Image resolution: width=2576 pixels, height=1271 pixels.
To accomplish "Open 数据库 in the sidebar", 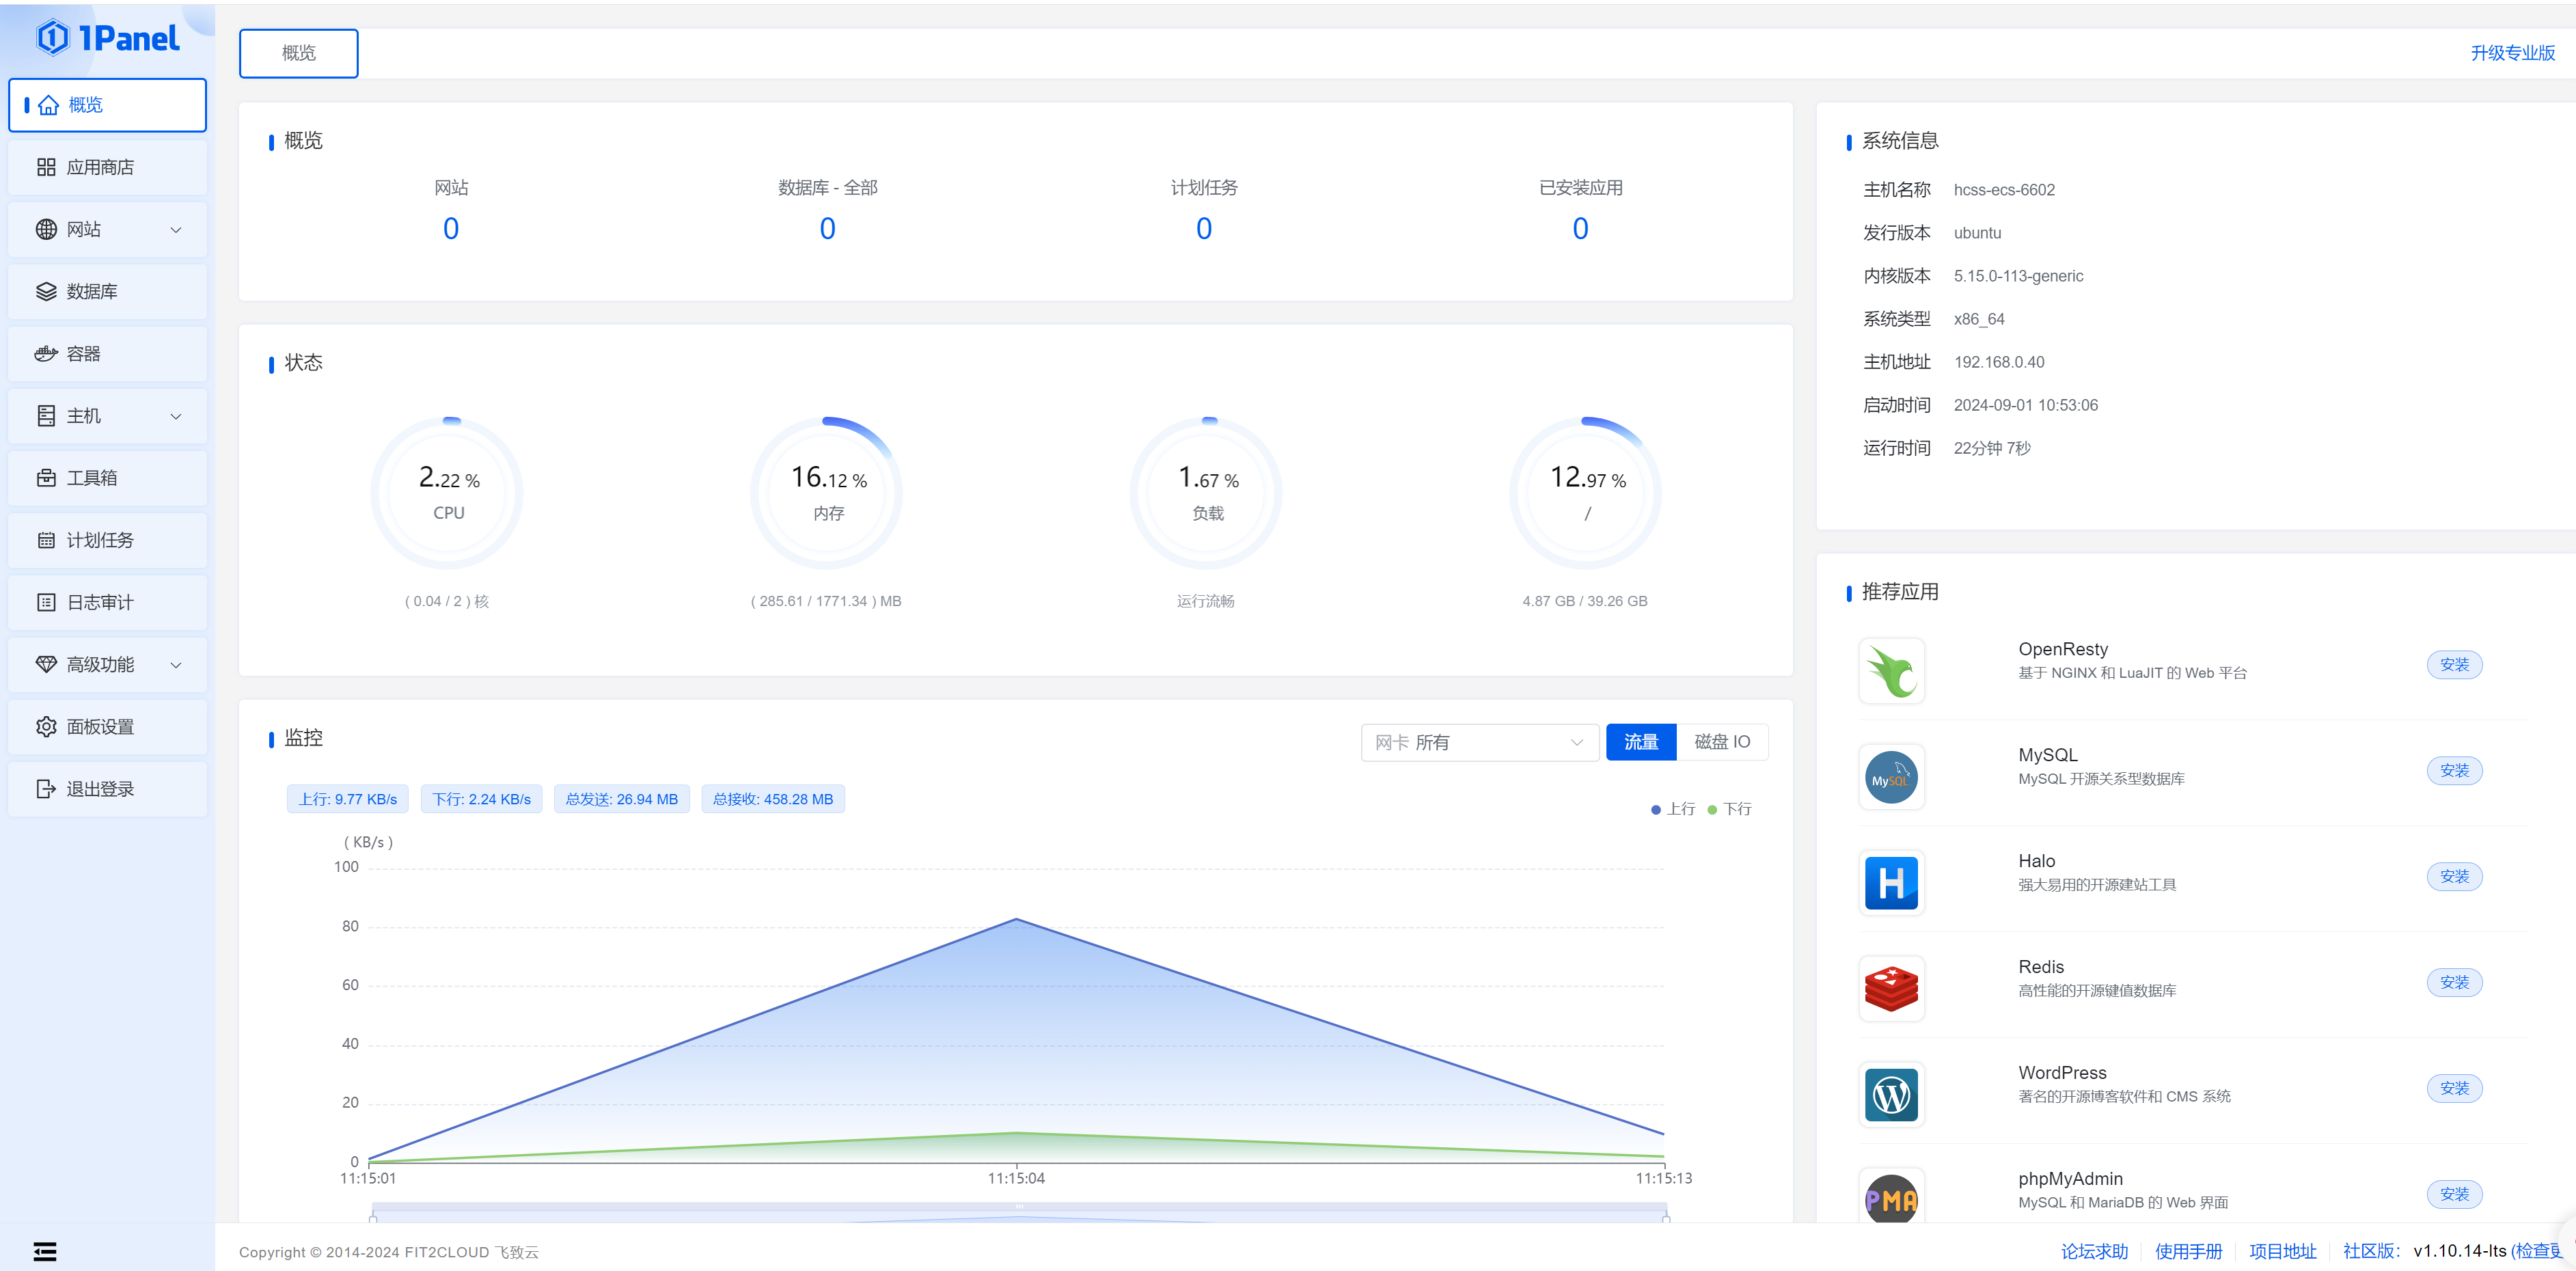I will 107,291.
